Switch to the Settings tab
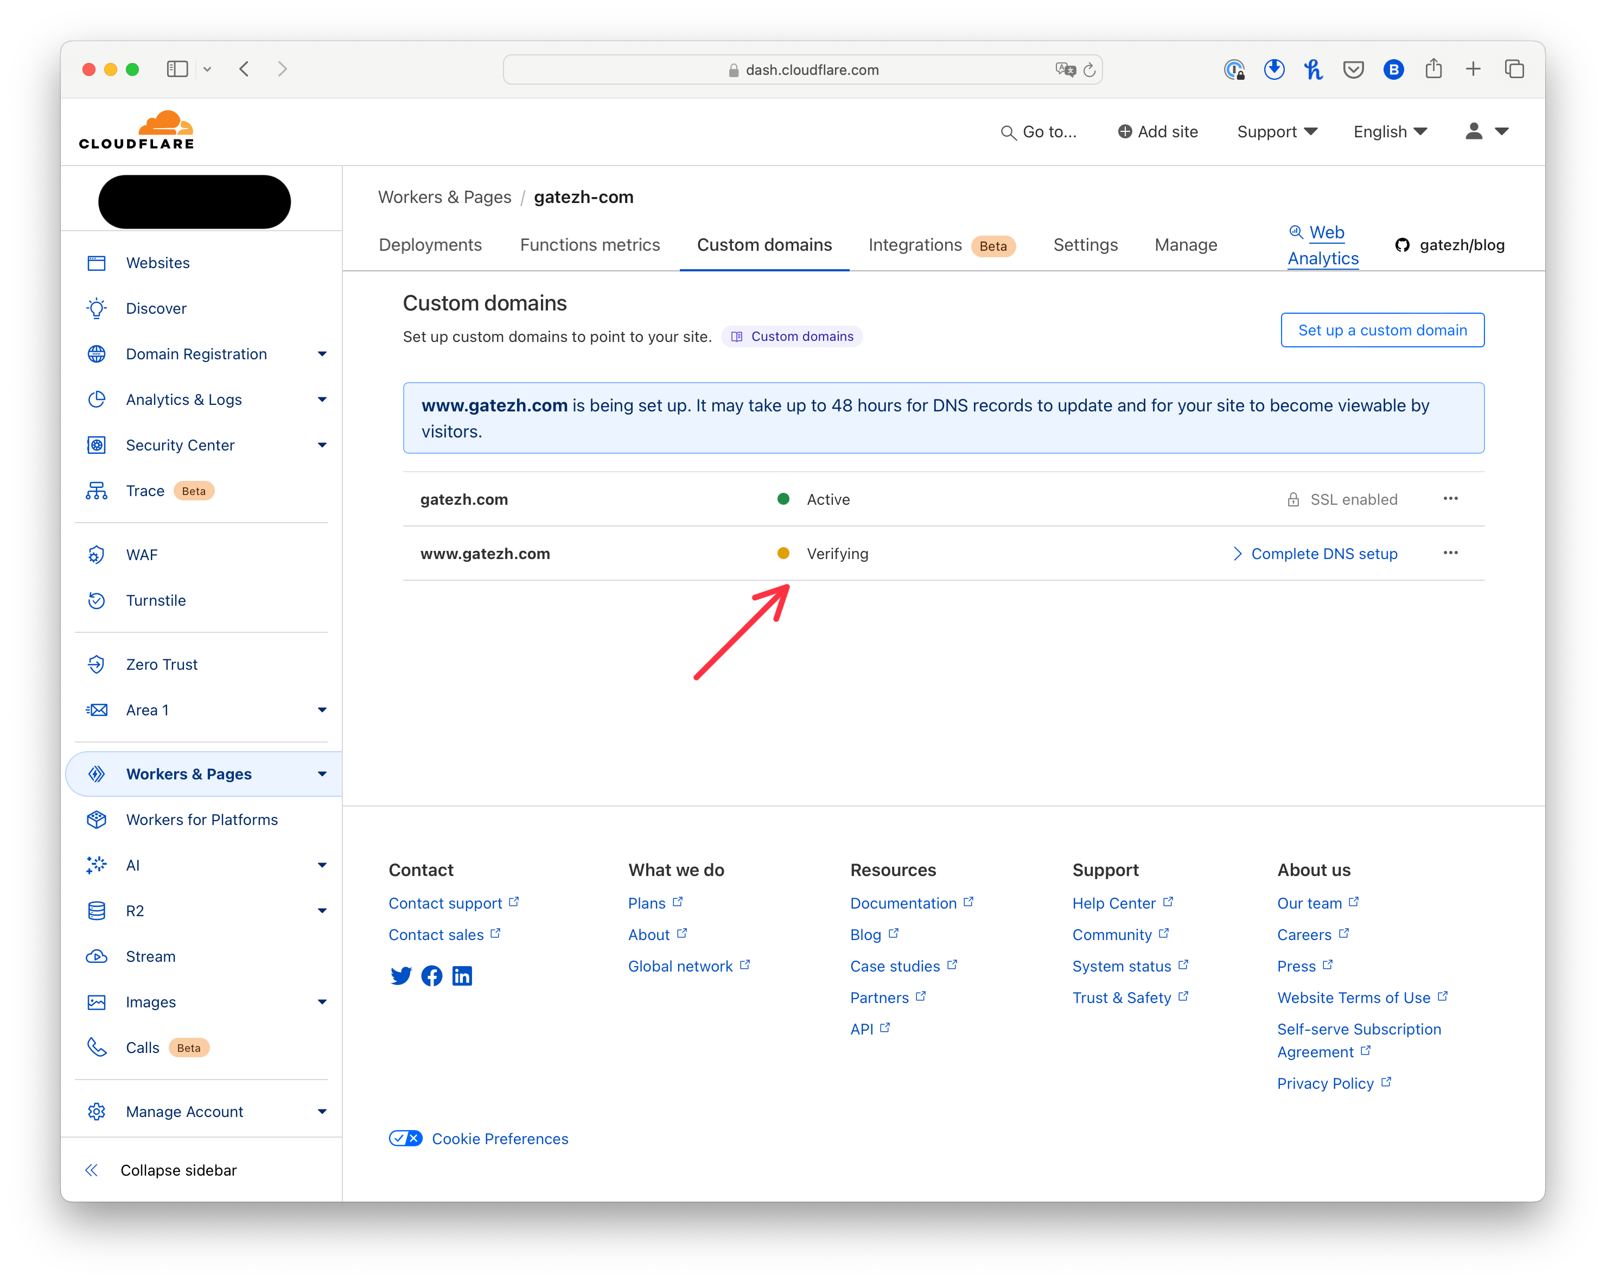Viewport: 1606px width, 1282px height. pyautogui.click(x=1084, y=246)
